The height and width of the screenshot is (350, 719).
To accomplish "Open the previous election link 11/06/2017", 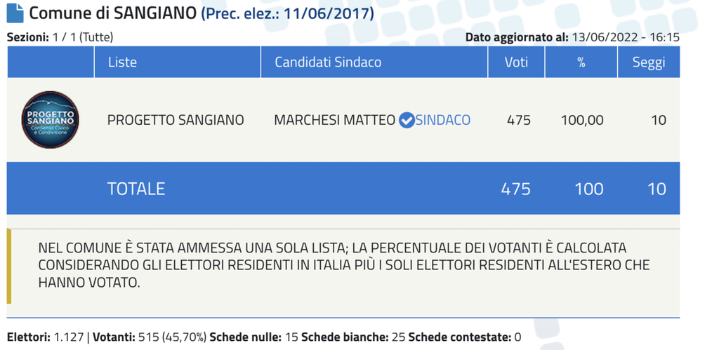I will pos(288,14).
